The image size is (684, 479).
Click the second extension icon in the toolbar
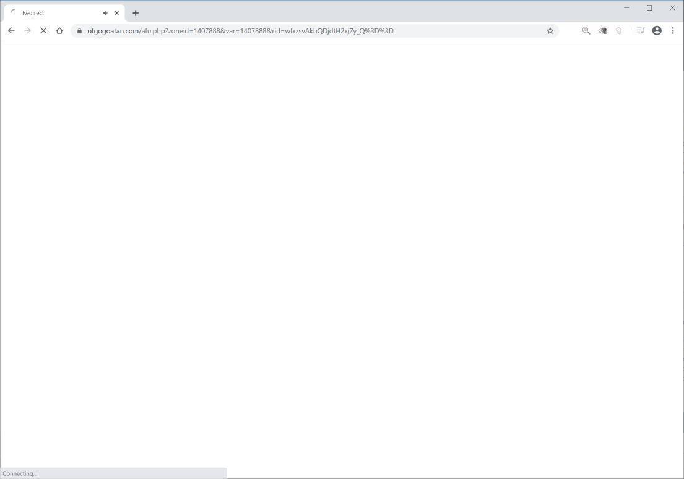602,30
